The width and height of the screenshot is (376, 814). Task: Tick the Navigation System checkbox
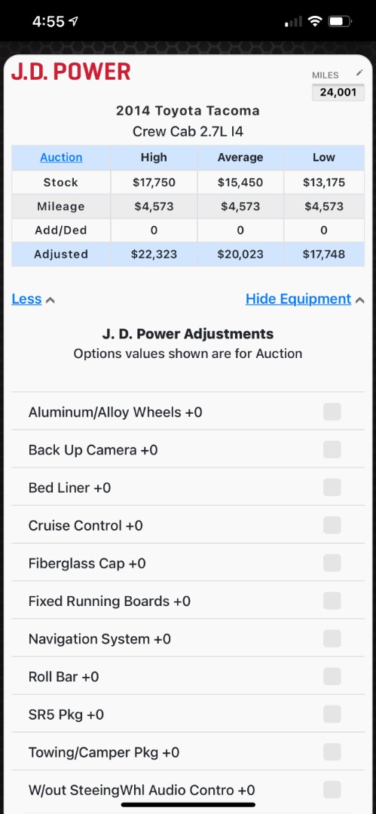pyautogui.click(x=332, y=638)
